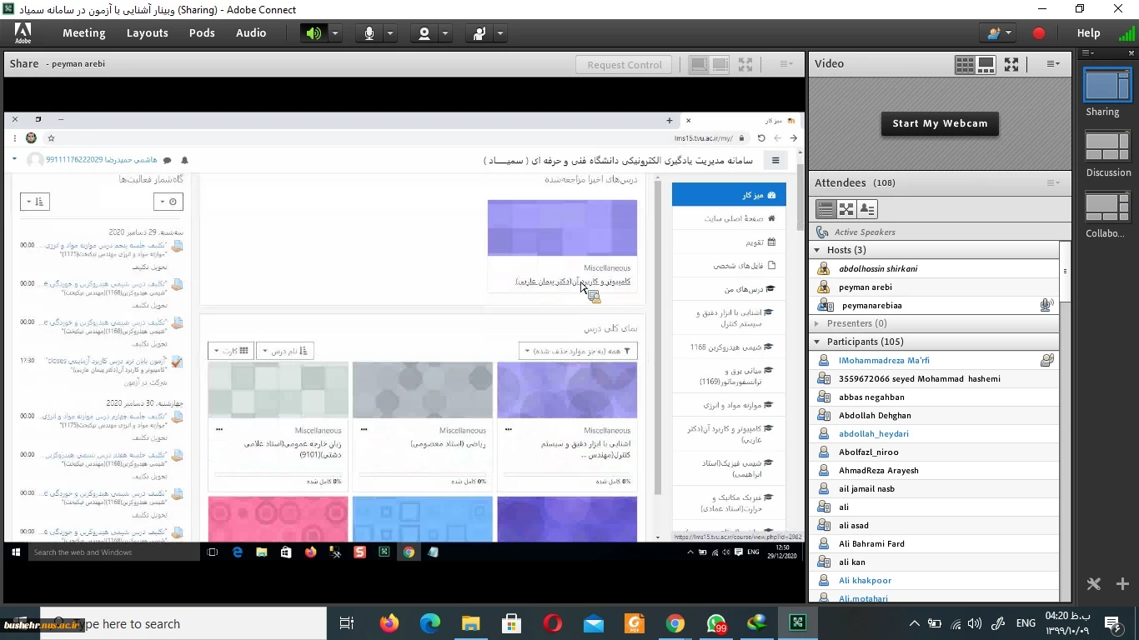This screenshot has width=1139, height=640.
Task: Switch to Breakout Room view
Action: [846, 209]
